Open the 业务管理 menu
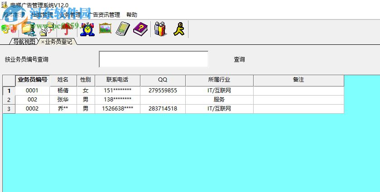 [70, 15]
